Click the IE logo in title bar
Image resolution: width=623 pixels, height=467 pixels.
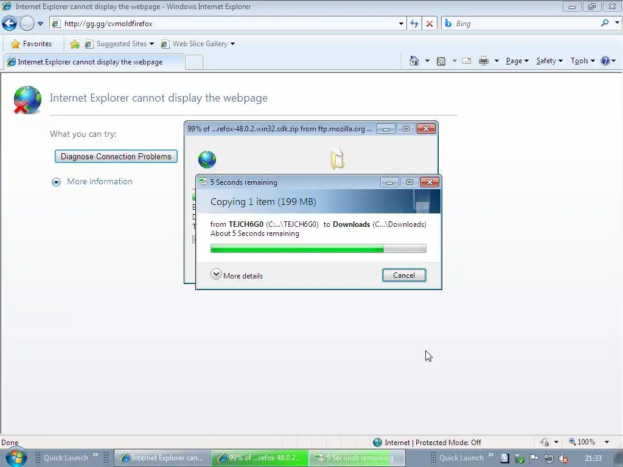7,6
